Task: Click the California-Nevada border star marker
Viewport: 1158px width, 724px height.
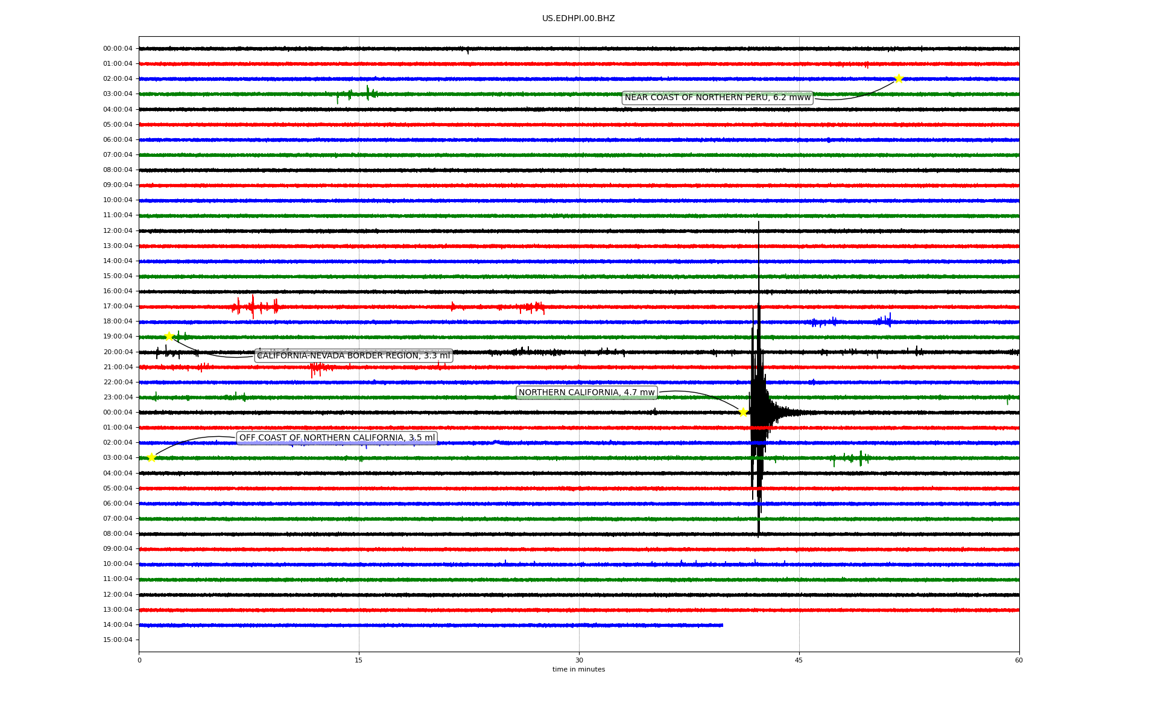Action: coord(169,336)
